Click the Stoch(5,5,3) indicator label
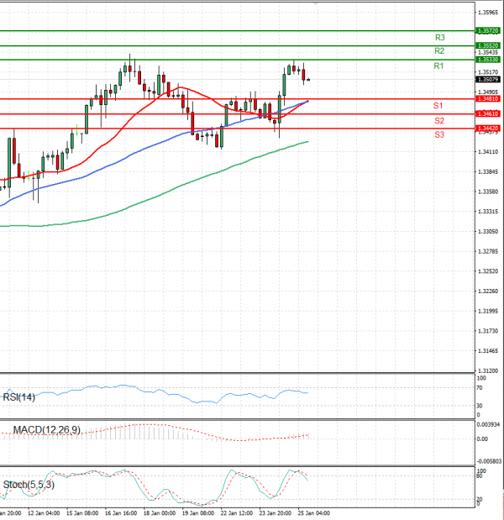The width and height of the screenshot is (504, 520). [29, 485]
